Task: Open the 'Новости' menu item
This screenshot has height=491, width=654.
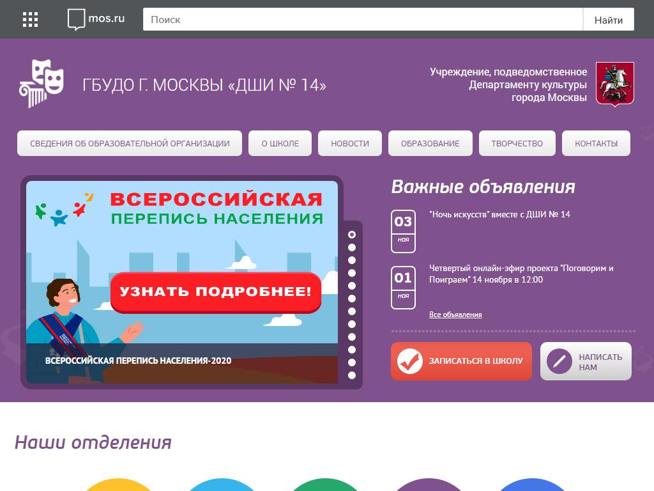Action: [350, 143]
